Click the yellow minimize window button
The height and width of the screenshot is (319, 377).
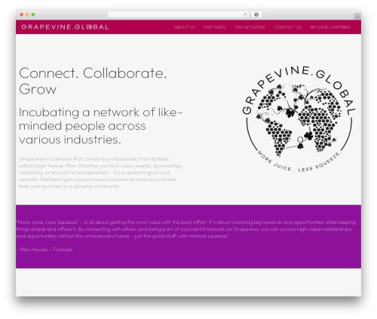(27, 14)
